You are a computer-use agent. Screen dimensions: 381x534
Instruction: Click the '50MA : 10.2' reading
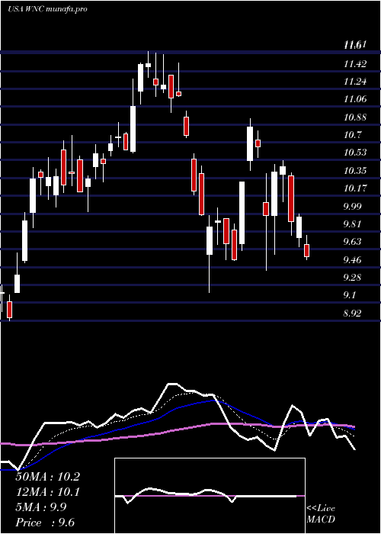coord(48,477)
